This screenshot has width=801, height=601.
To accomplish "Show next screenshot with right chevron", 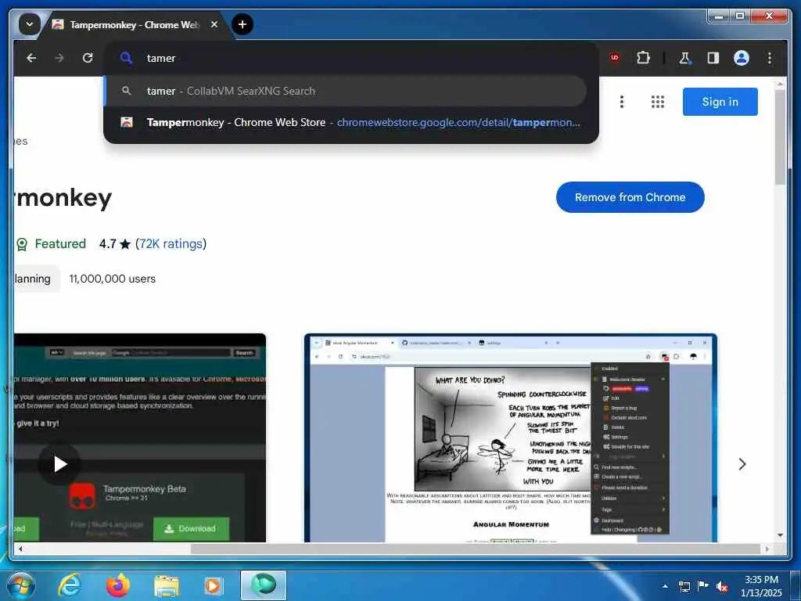I will pyautogui.click(x=742, y=464).
